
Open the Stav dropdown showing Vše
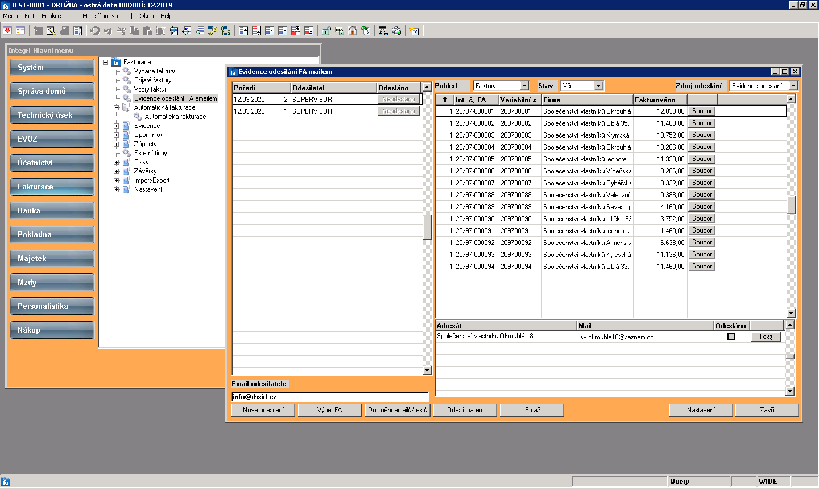[x=598, y=86]
